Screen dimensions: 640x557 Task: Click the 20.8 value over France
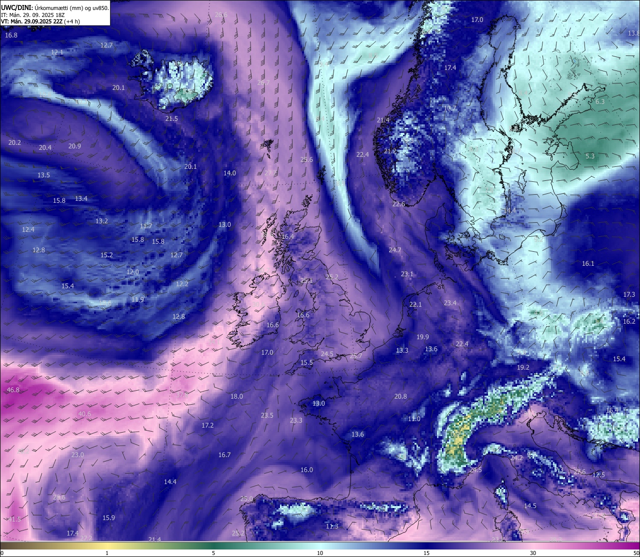coord(400,396)
